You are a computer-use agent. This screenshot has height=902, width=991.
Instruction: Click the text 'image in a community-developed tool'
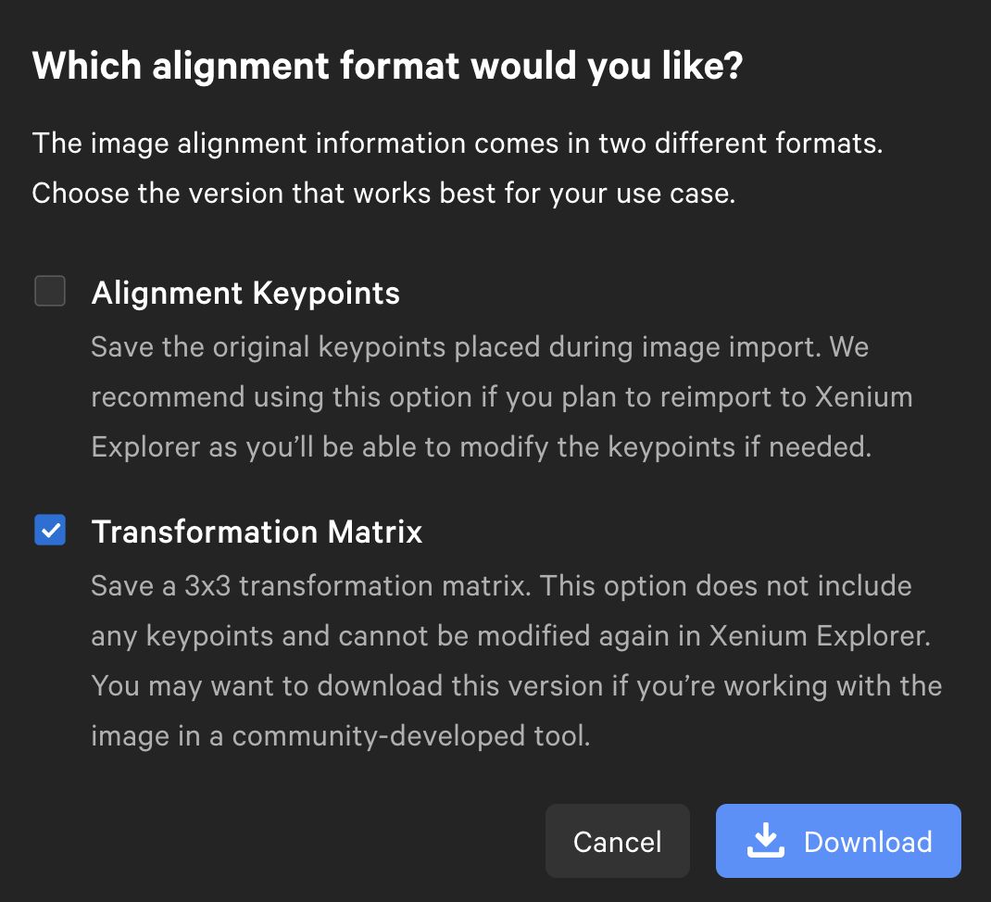[340, 736]
